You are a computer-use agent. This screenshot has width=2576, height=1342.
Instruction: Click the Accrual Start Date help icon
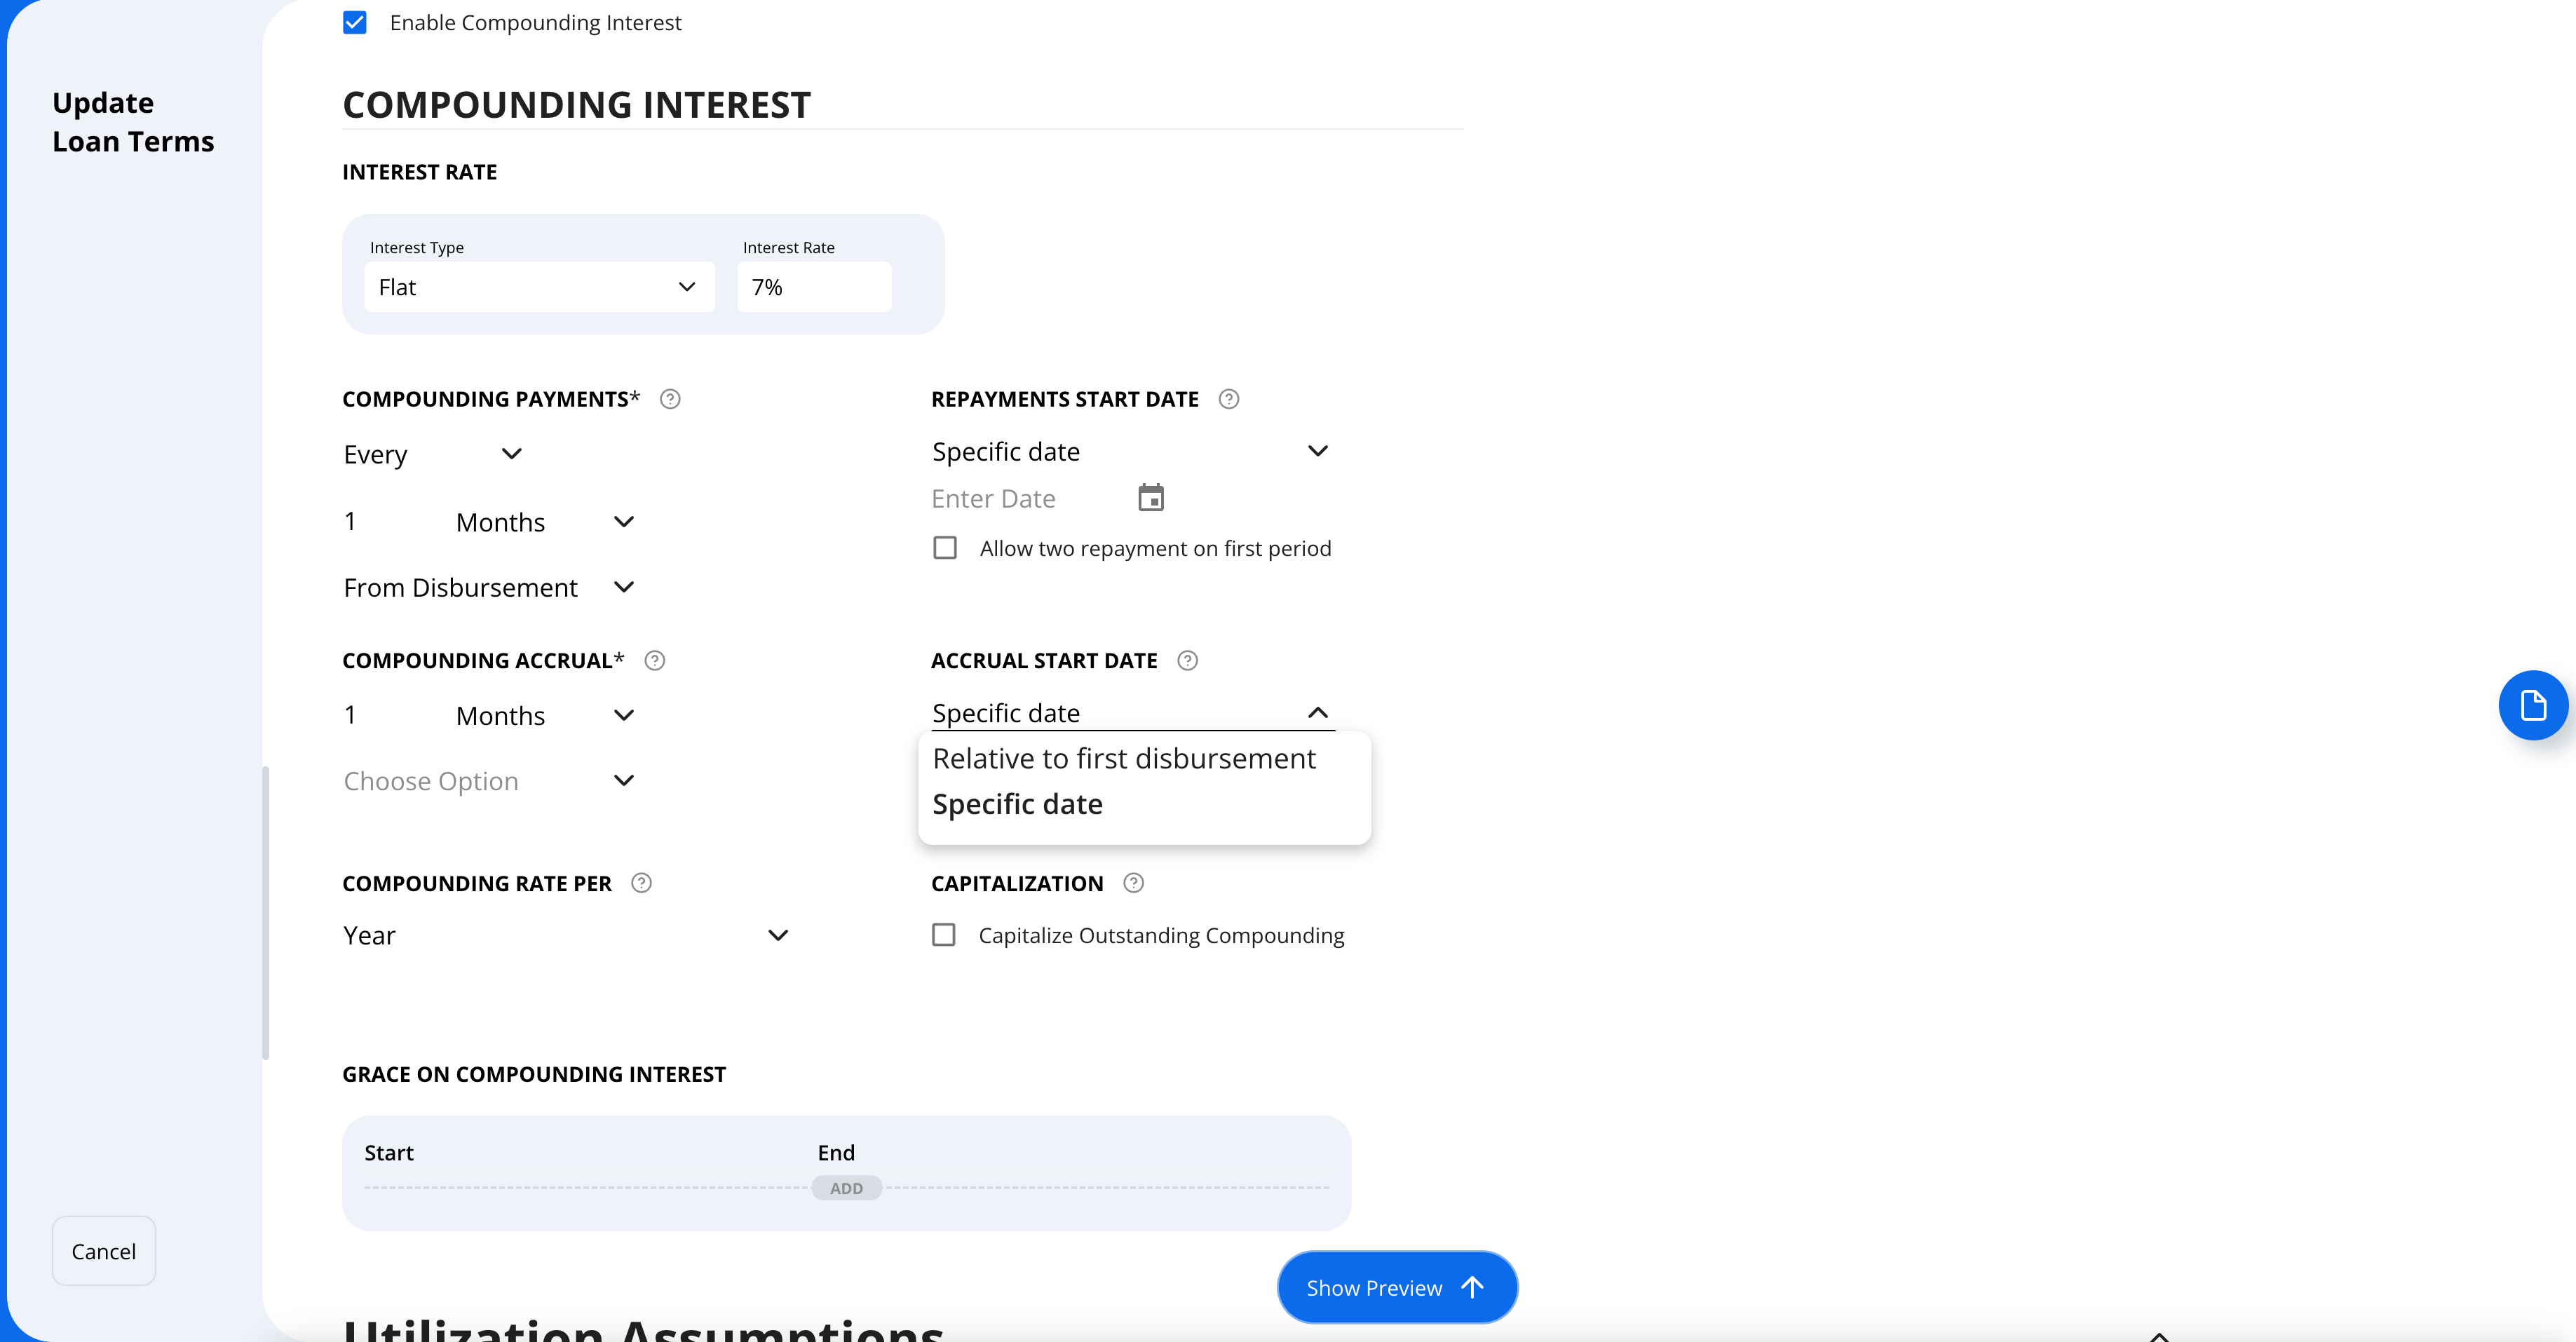pyautogui.click(x=1187, y=661)
